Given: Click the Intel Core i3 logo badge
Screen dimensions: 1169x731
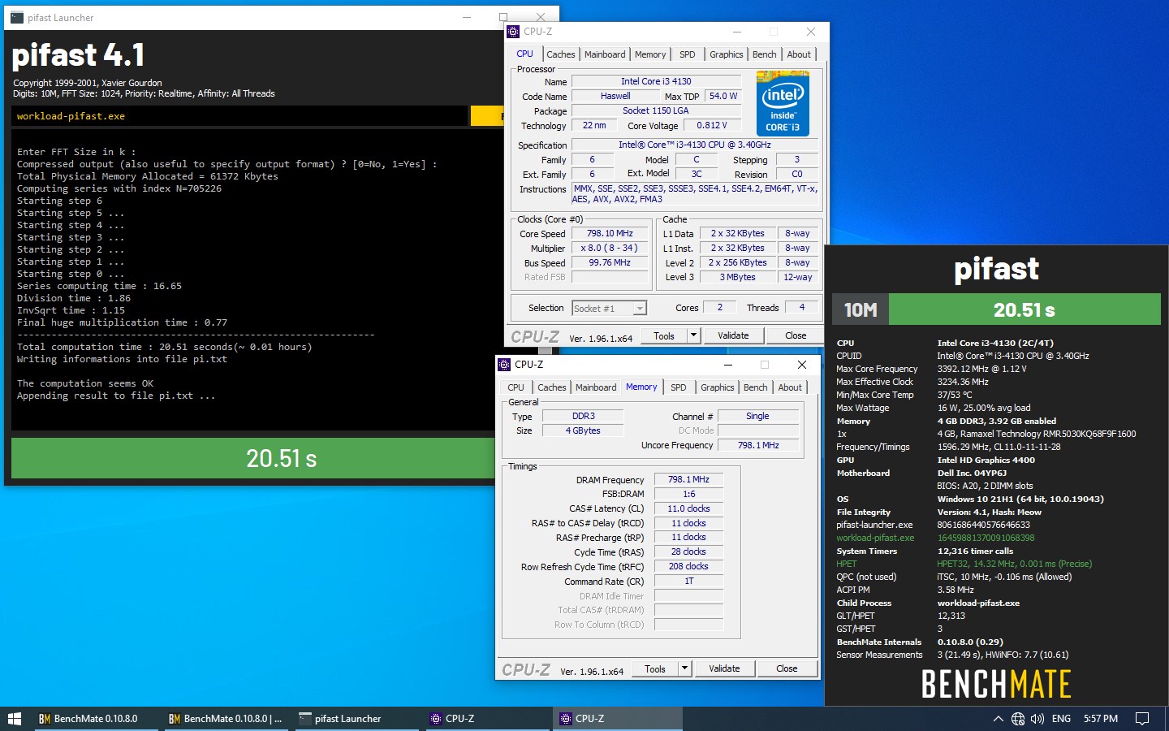Looking at the screenshot, I should click(783, 103).
